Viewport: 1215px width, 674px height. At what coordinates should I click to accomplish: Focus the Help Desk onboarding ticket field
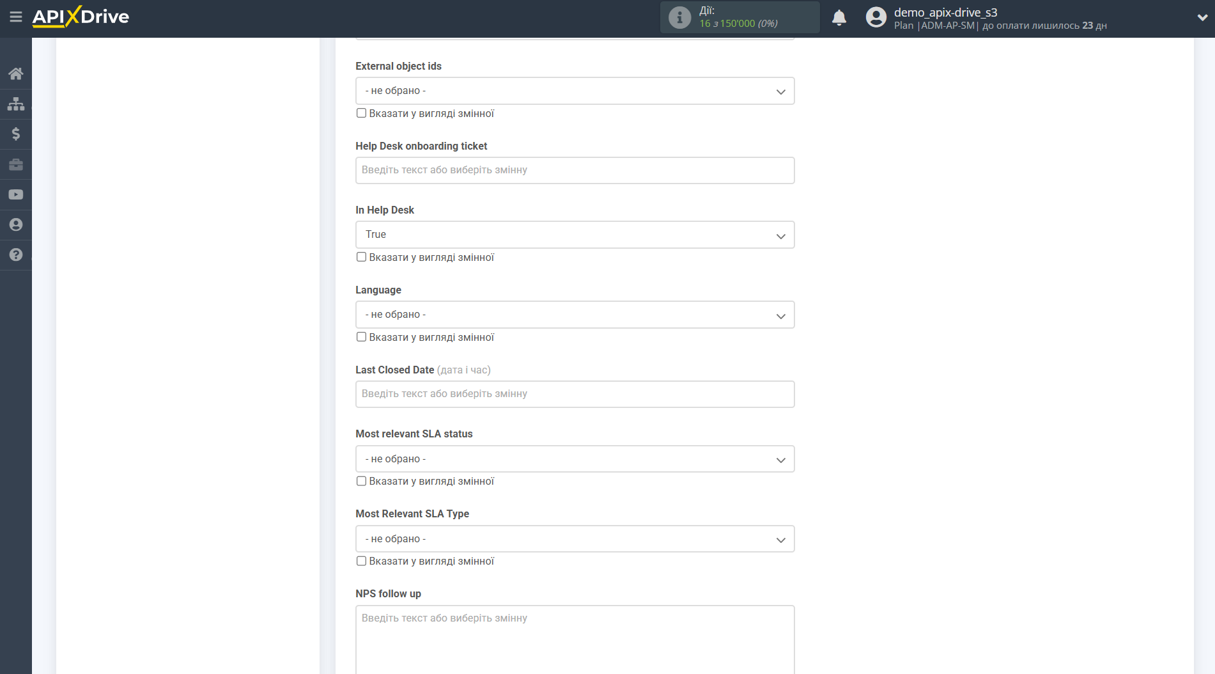click(x=575, y=170)
